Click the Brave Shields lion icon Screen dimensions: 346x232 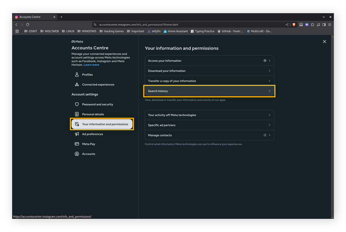point(294,25)
